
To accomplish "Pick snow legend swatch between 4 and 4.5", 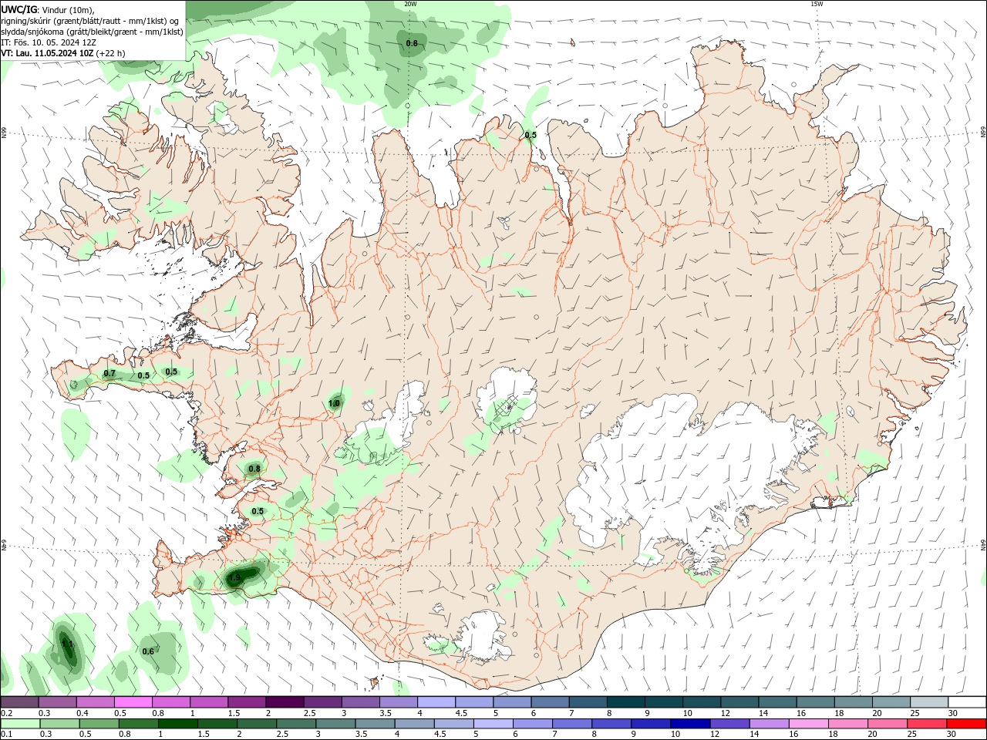I will (437, 702).
